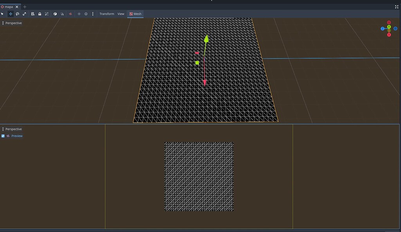Open the extra viewport options three-dot menu
This screenshot has height=232, width=401.
pos(92,14)
